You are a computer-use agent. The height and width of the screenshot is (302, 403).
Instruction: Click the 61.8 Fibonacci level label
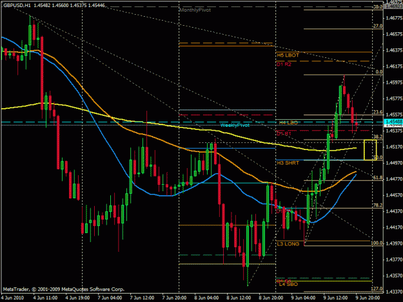coord(378,178)
